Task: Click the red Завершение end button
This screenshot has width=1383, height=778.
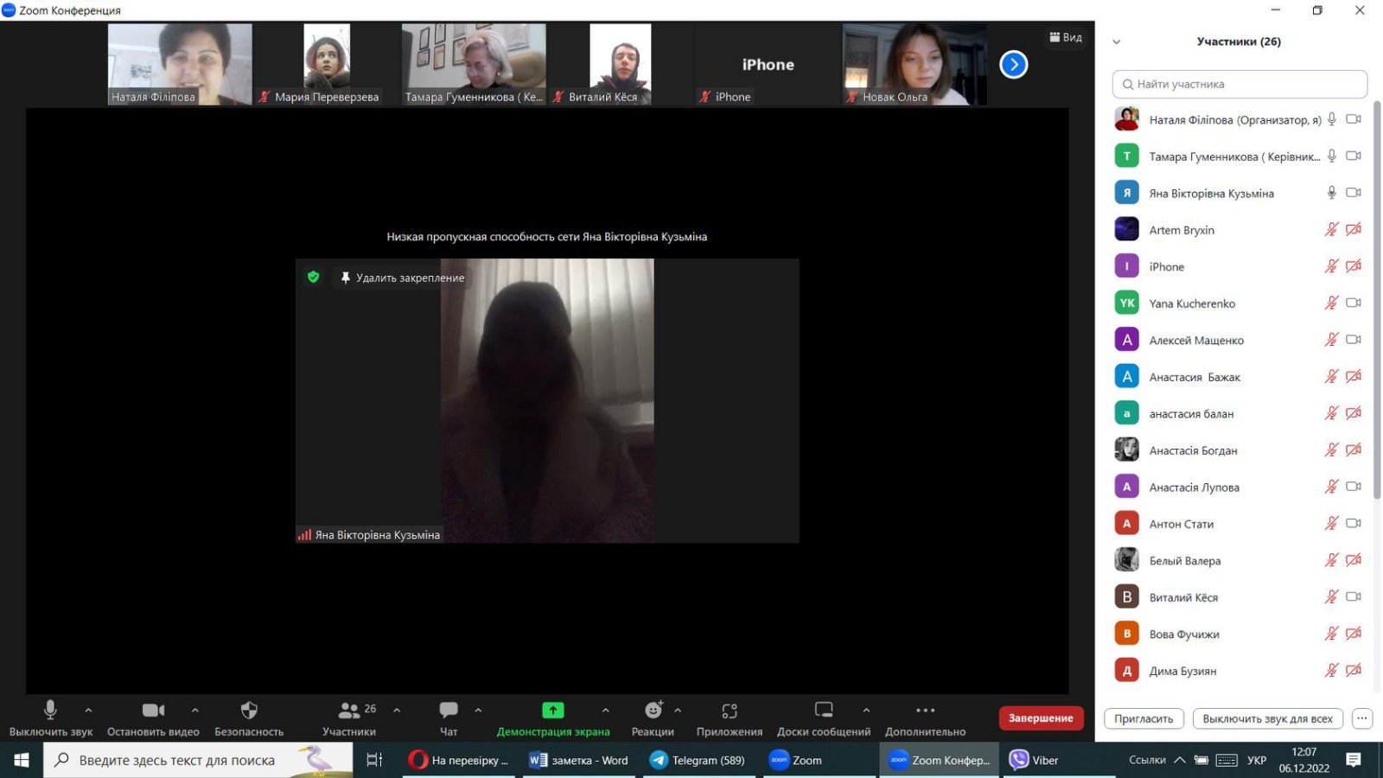Action: (1041, 718)
